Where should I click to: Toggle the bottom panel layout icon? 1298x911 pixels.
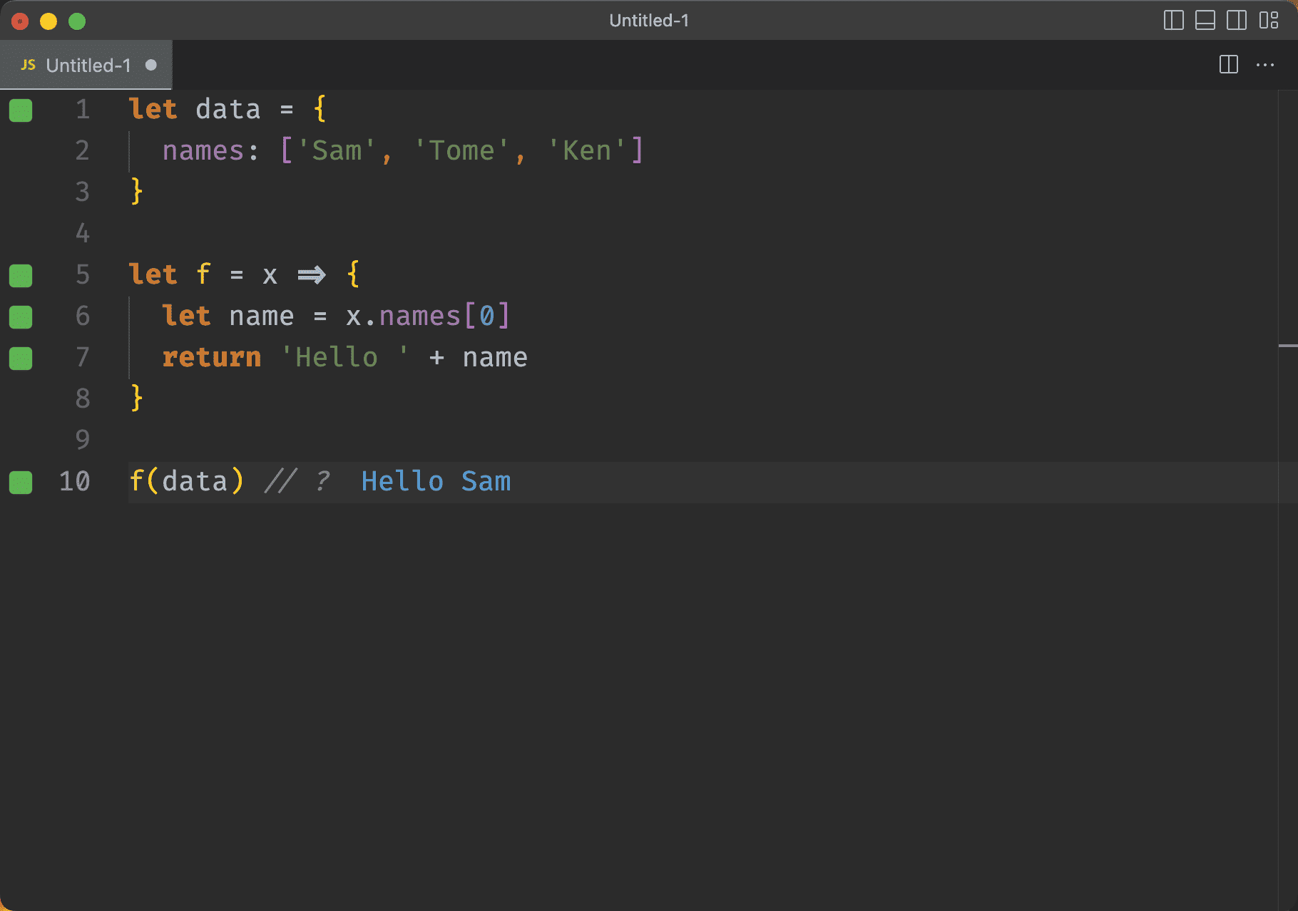coord(1205,21)
